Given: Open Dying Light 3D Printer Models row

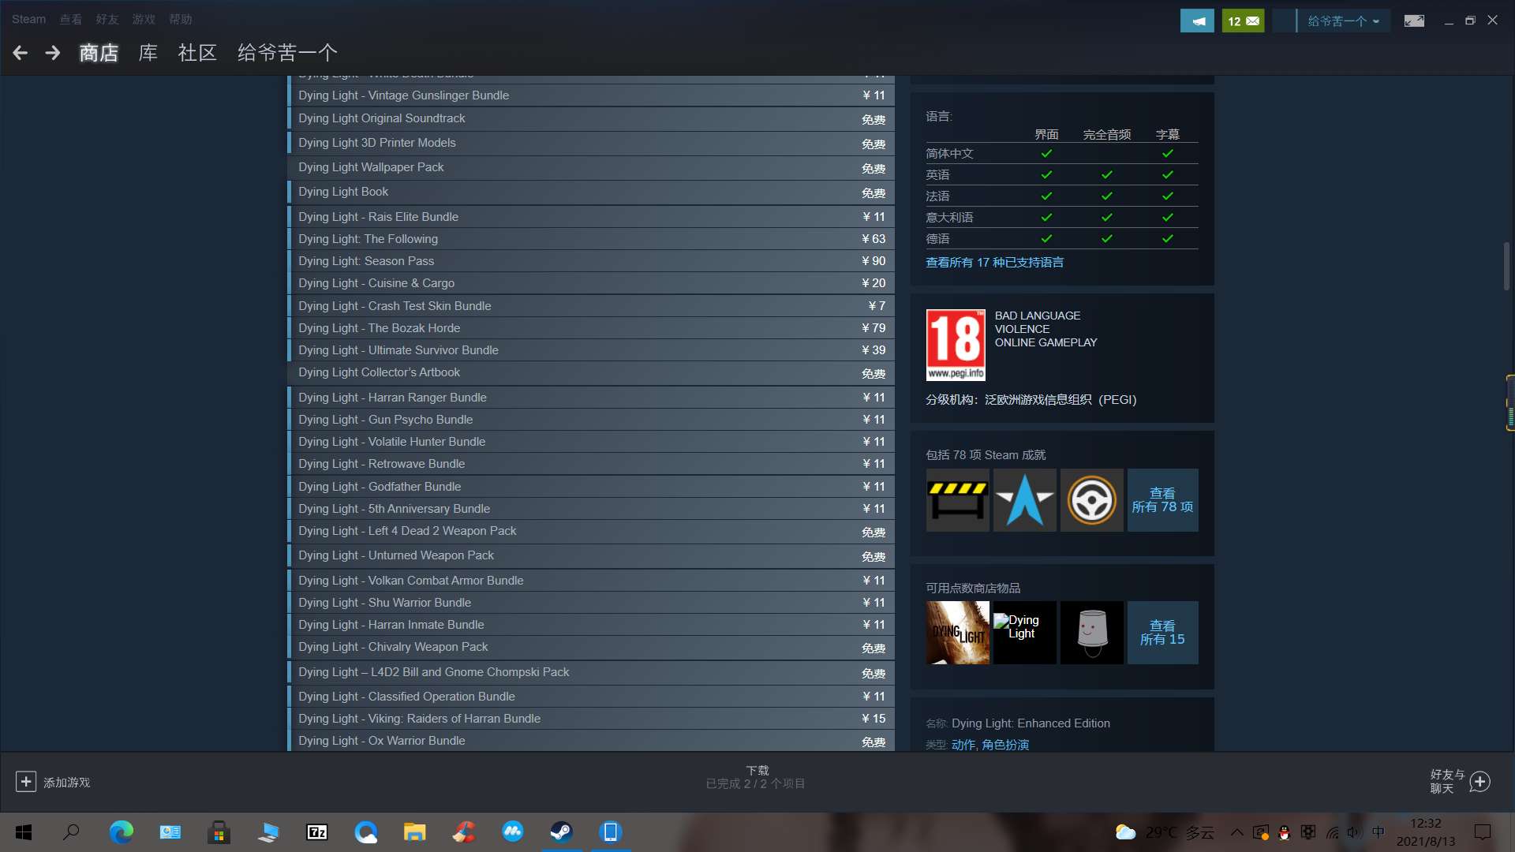Looking at the screenshot, I should point(591,144).
